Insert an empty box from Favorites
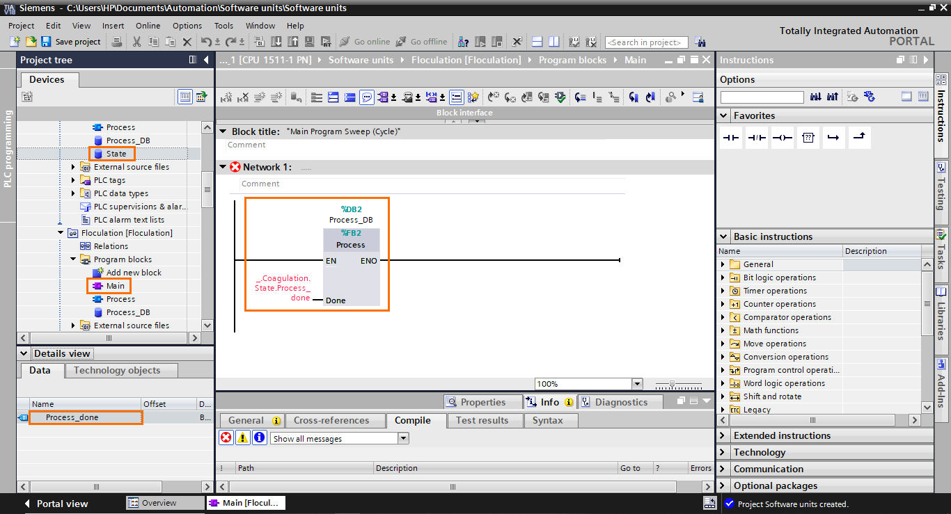This screenshot has width=951, height=514. (808, 137)
